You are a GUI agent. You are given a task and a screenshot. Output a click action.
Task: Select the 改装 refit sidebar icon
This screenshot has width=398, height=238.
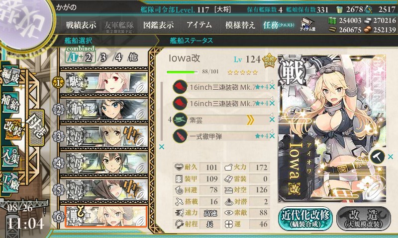[x=12, y=129]
